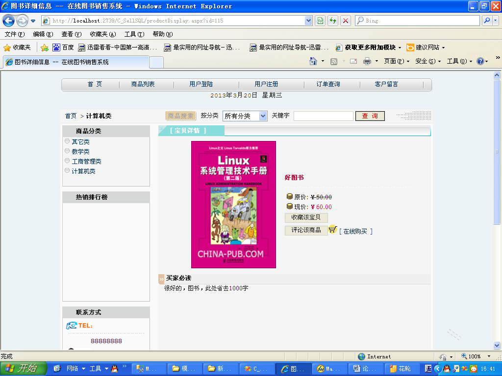502x376 pixels.
Task: Open the 所有分类 category dropdown
Action: click(245, 116)
